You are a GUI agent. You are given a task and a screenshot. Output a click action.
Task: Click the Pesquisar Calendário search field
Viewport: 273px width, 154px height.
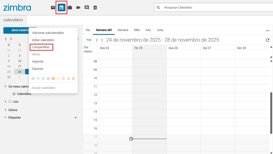(216, 8)
